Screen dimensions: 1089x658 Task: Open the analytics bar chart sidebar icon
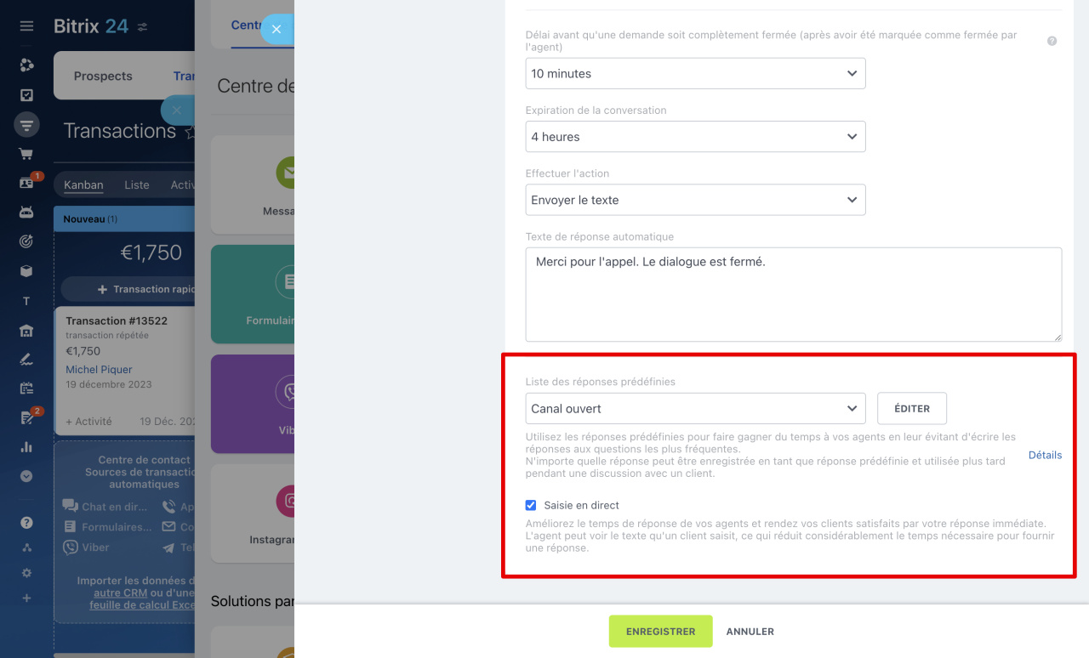(x=26, y=446)
